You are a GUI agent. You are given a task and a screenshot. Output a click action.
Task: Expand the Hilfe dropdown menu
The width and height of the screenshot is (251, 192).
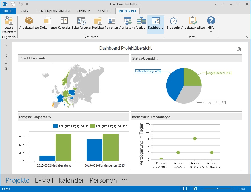coord(211,32)
